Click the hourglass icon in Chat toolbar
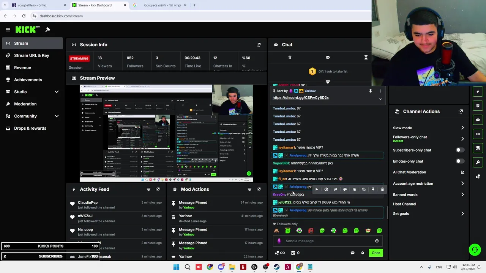Image resolution: width=486 pixels, height=273 pixels. (366, 58)
